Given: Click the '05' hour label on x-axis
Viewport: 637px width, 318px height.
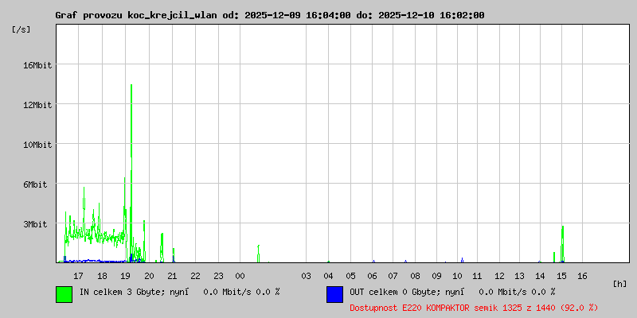Looking at the screenshot, I should (350, 276).
